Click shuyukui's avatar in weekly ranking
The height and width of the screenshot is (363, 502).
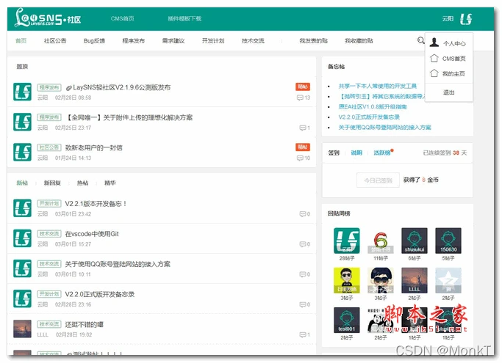click(x=415, y=241)
